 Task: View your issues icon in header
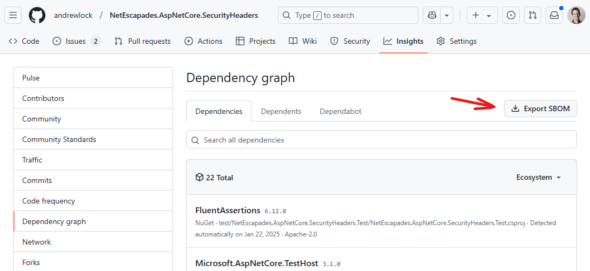click(511, 16)
